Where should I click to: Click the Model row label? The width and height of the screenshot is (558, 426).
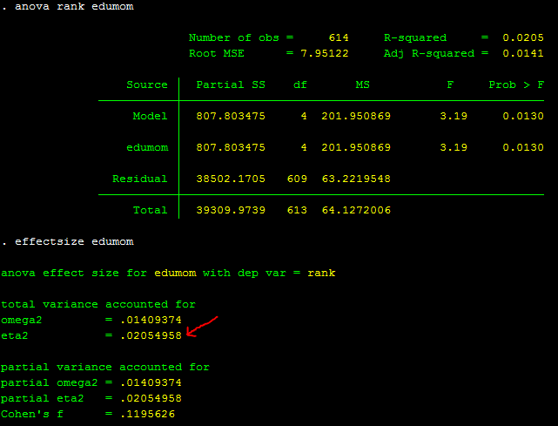coord(150,116)
